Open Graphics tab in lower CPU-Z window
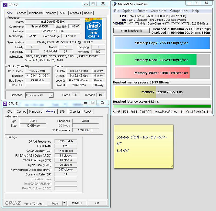The image size is (216, 211). (75, 112)
